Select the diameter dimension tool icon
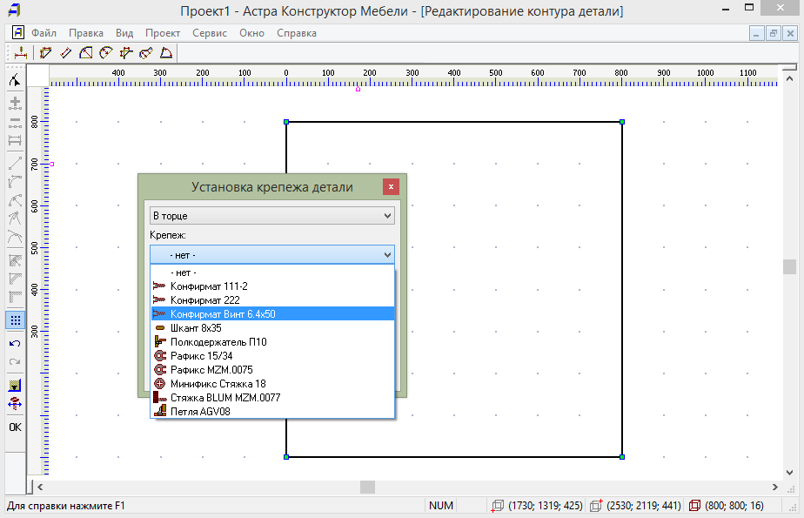Screen dimensions: 804x518 (x=105, y=53)
